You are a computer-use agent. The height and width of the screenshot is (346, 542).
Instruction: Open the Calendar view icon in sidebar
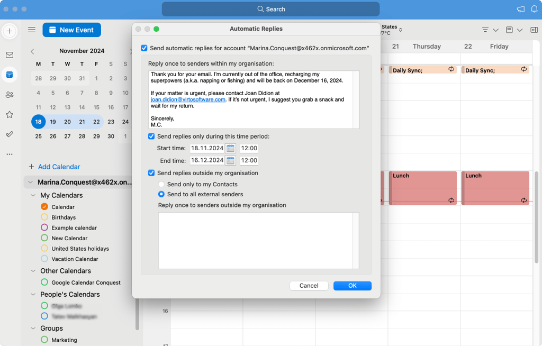(x=10, y=75)
